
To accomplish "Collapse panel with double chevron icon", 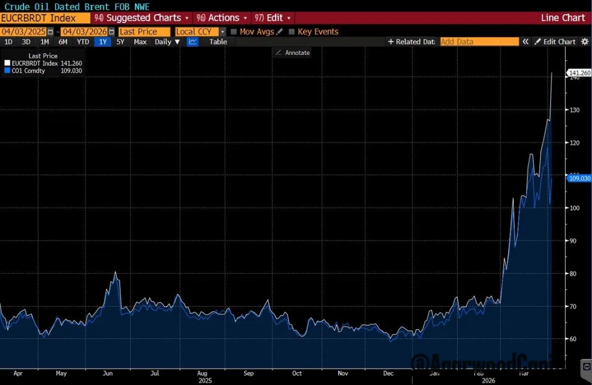I will coord(525,42).
